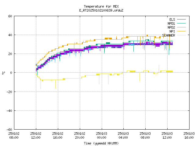Click the x-axis tick label '250103 04:00'
Screen dimensions: 195x146
123,136
